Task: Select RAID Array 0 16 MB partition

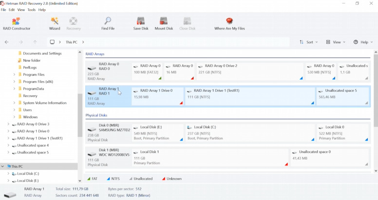Action: 180,71
